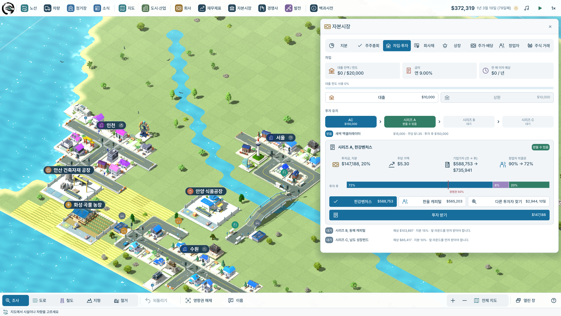Switch to the 주식 거래 tab
This screenshot has width=561, height=316.
point(539,46)
